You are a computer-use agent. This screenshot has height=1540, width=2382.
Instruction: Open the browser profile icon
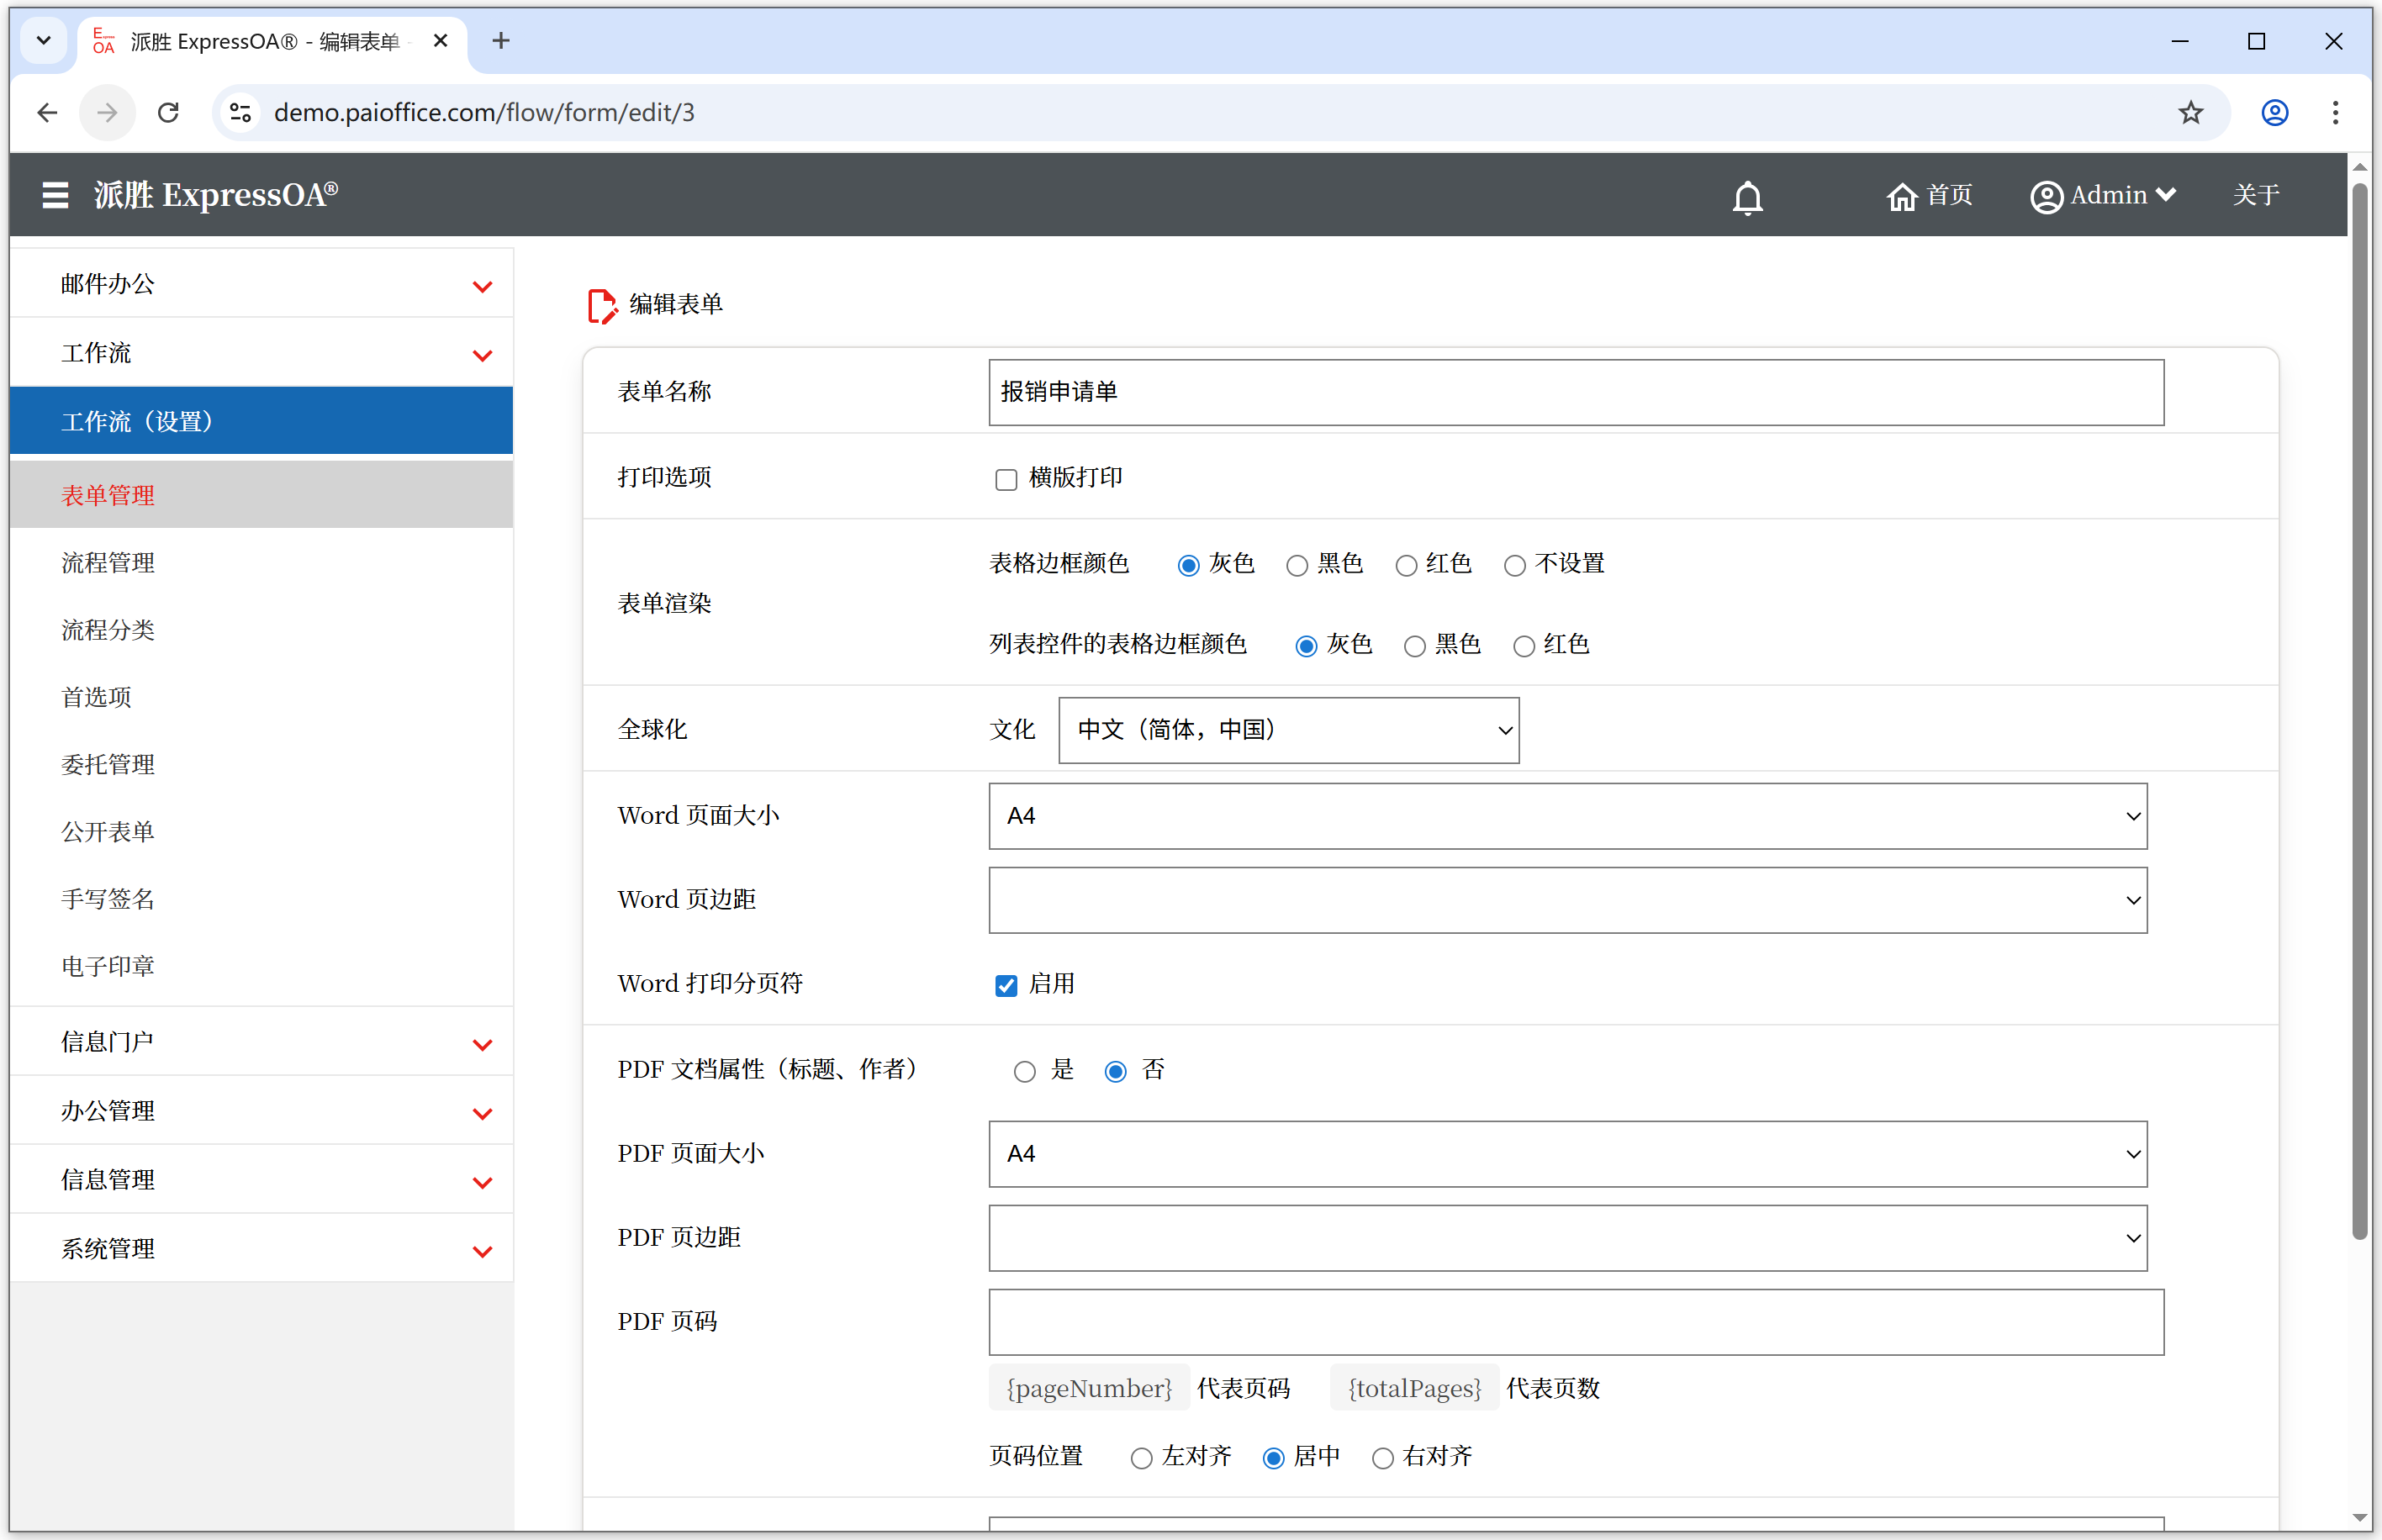coord(2274,113)
